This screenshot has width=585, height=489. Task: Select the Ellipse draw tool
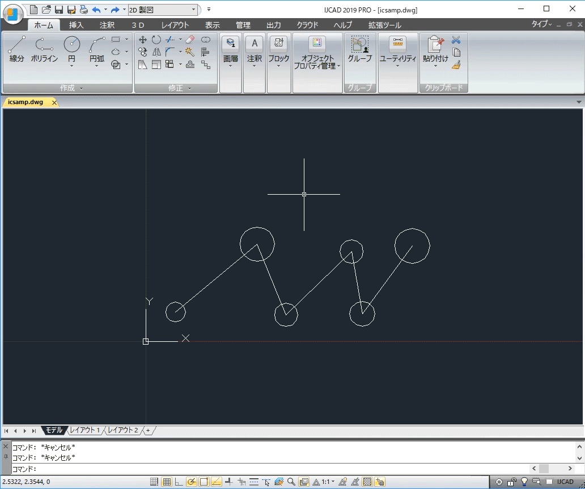(x=116, y=52)
